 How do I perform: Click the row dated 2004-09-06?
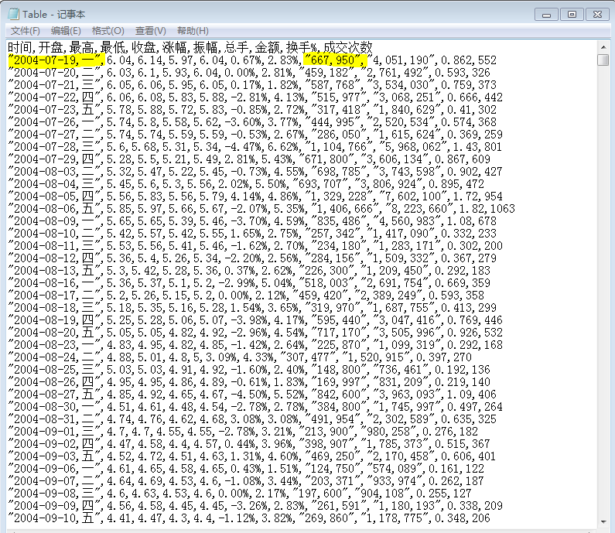point(246,469)
